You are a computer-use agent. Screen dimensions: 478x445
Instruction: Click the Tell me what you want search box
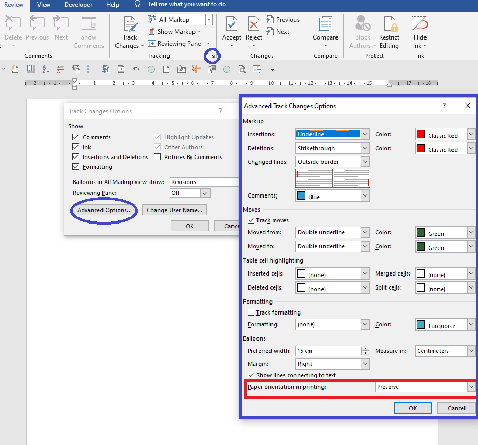(x=187, y=4)
